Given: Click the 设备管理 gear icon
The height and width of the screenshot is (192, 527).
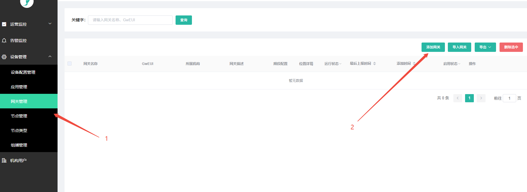Looking at the screenshot, I should coord(4,57).
